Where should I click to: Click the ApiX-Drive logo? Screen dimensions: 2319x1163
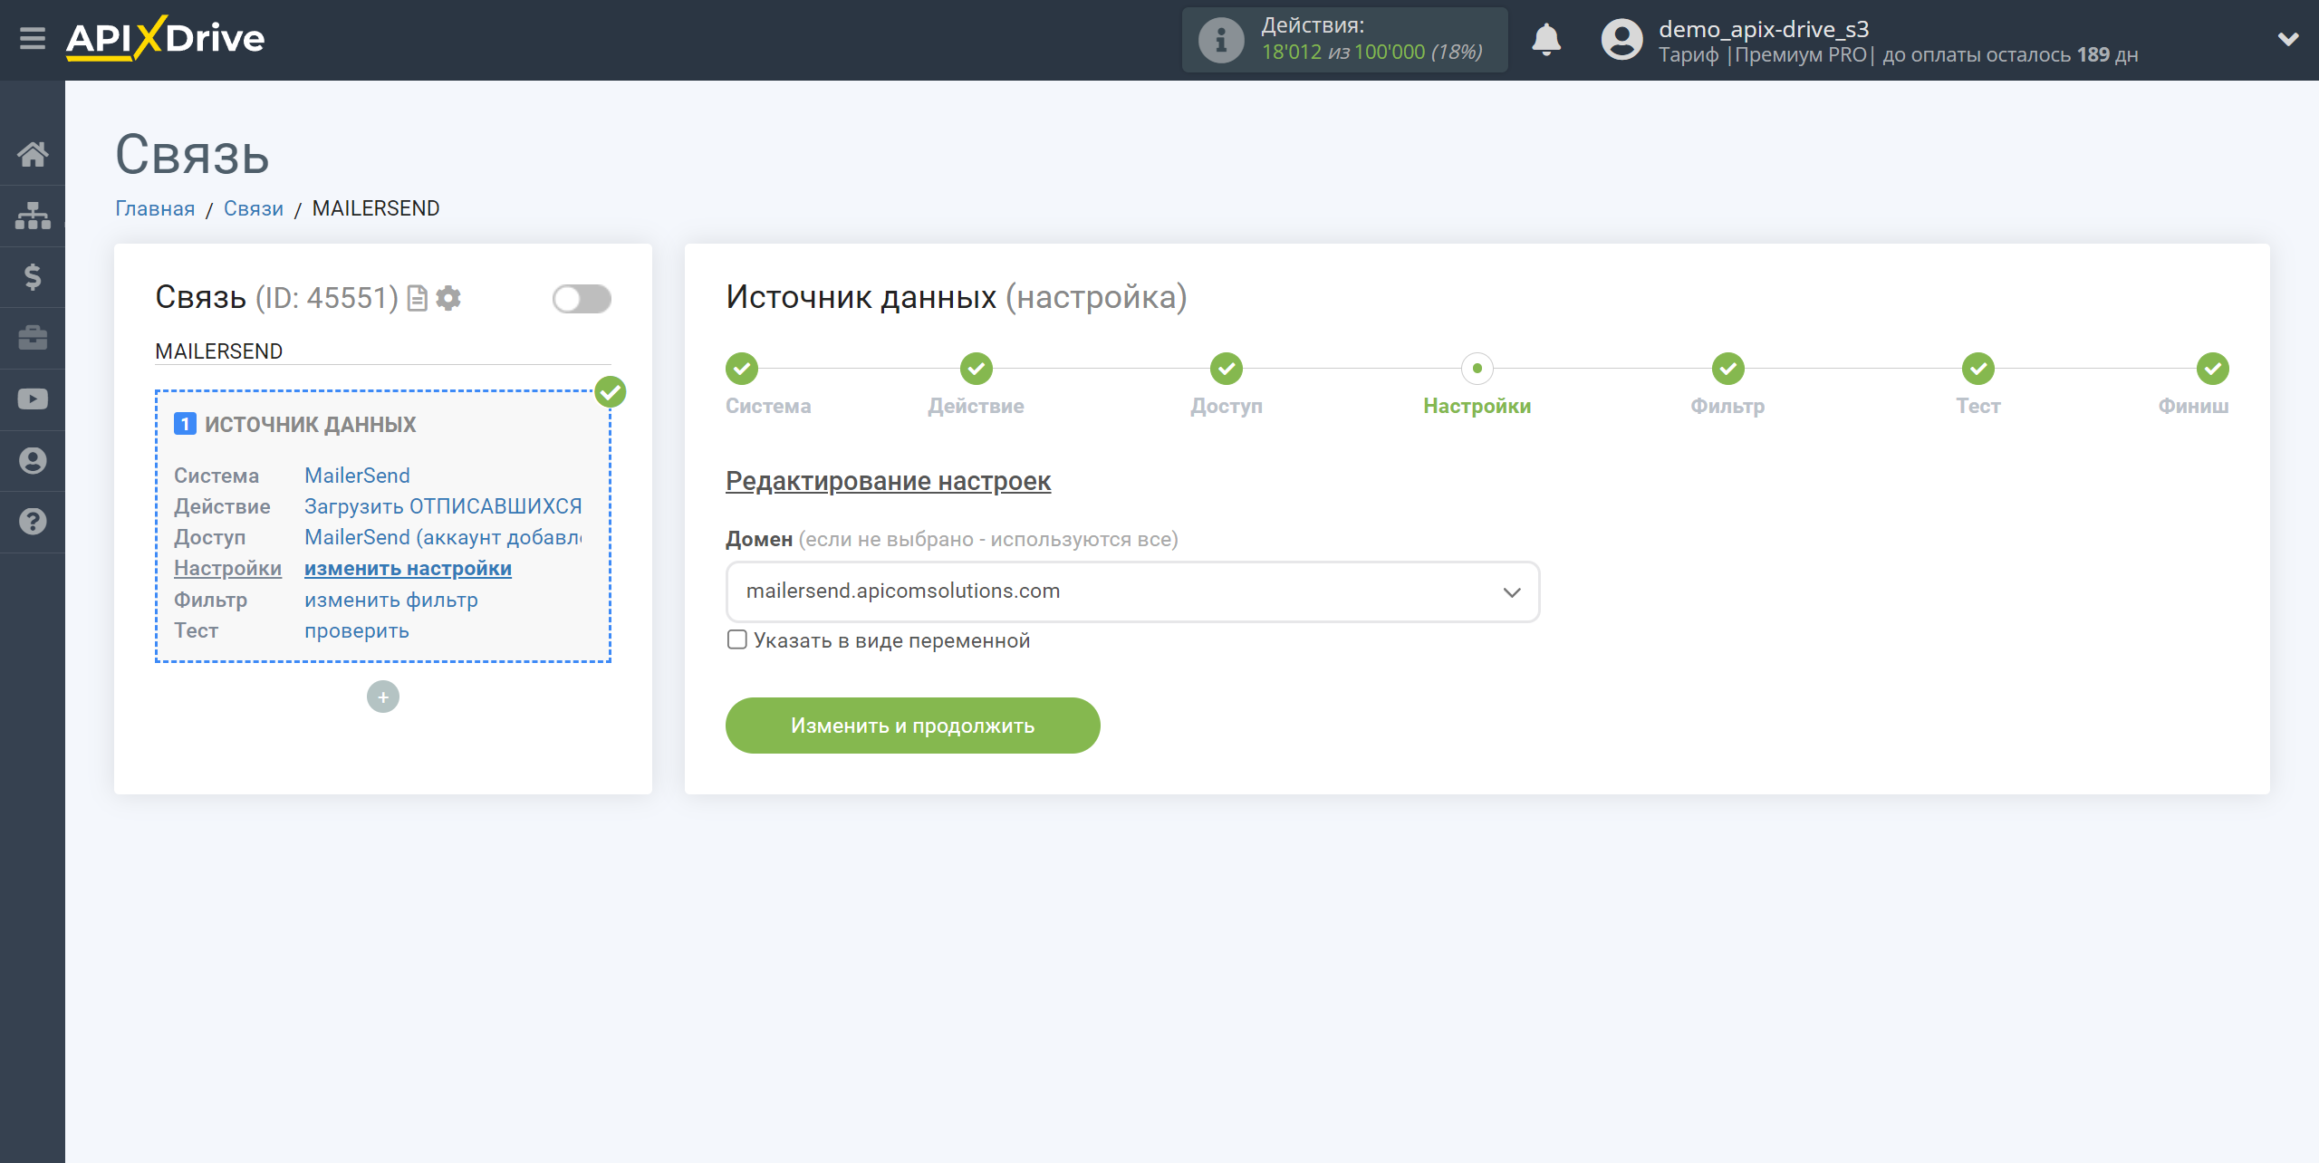[165, 38]
